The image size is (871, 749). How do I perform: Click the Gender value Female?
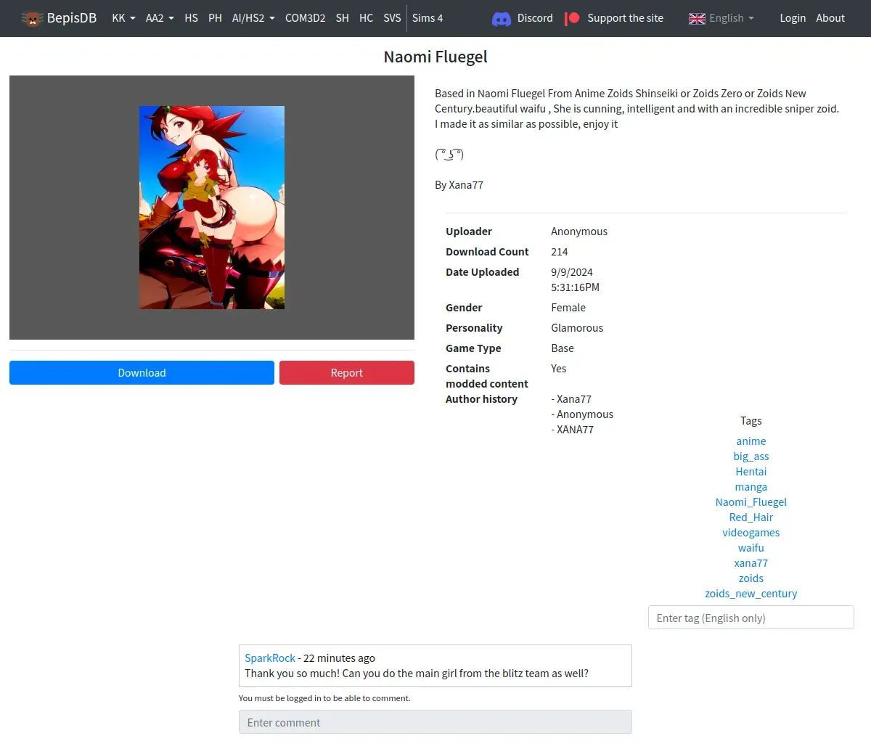click(568, 308)
